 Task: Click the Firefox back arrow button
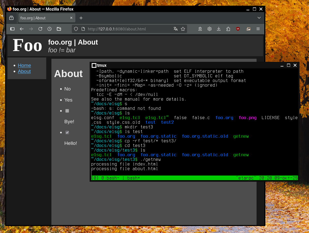tap(22, 29)
